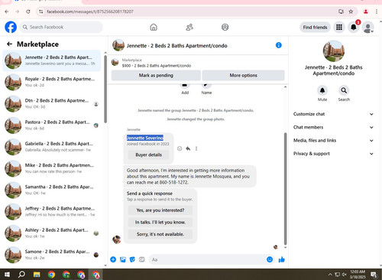Viewport: 382px width, 280px height.
Task: Open Dtn conversation
Action: pyautogui.click(x=52, y=104)
